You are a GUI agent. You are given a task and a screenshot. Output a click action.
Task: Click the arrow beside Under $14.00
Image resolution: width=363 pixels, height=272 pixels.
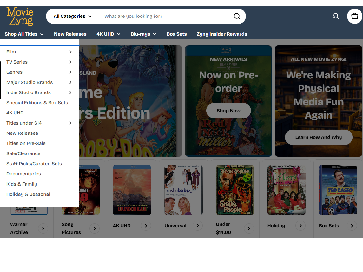tap(249, 228)
